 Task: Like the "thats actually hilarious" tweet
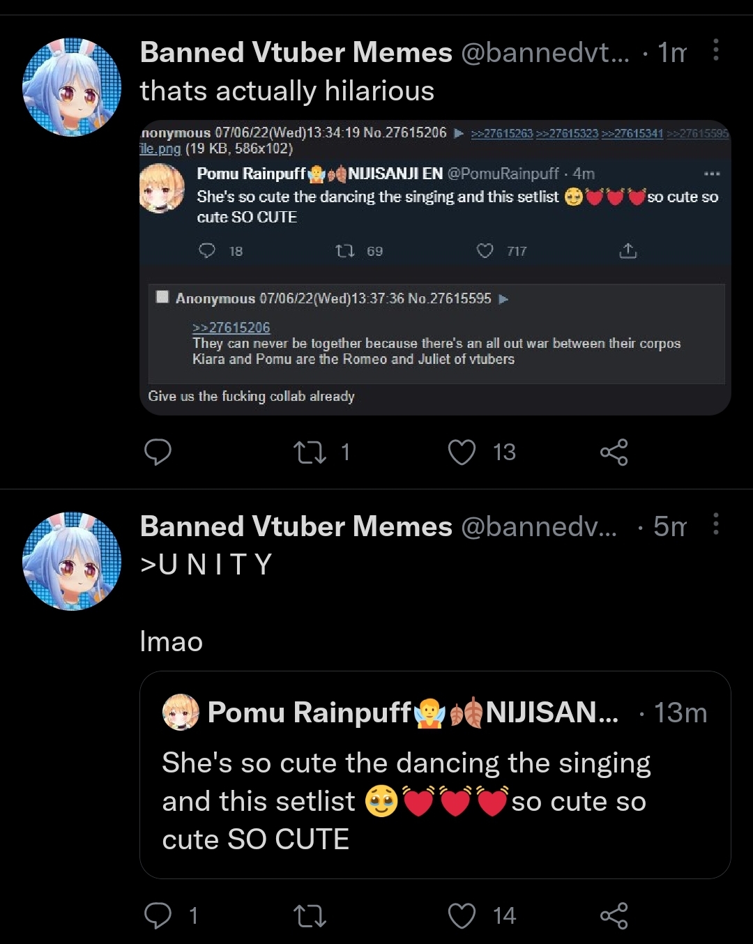point(462,452)
